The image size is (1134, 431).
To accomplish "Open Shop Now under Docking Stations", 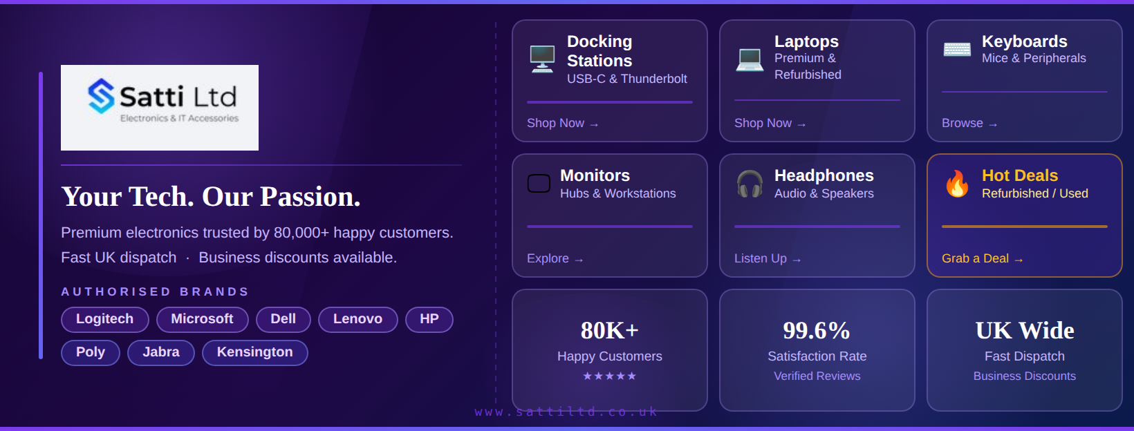I will pyautogui.click(x=563, y=123).
